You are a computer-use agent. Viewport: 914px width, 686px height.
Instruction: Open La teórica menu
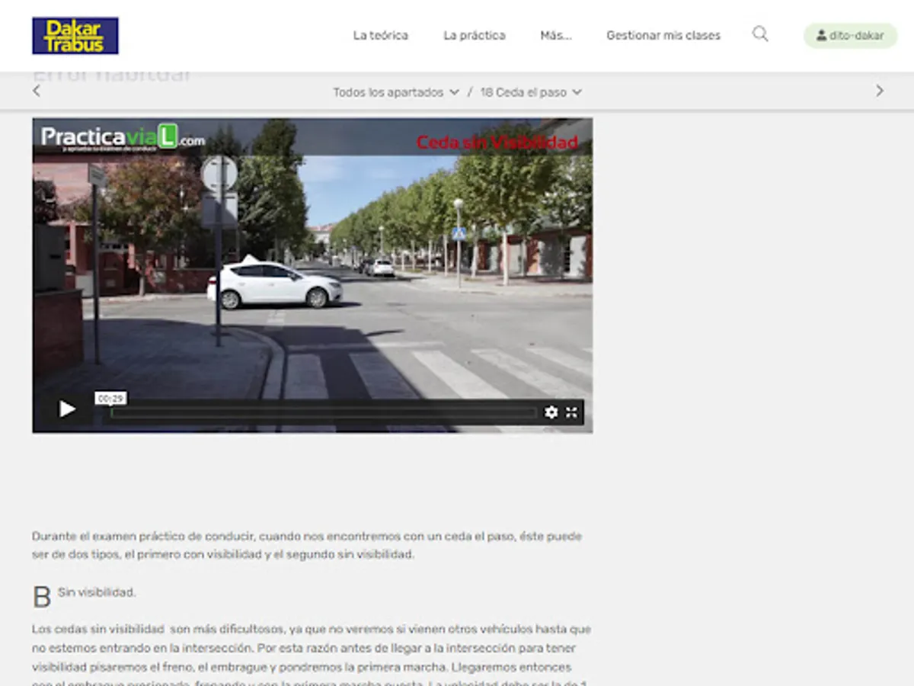[380, 35]
